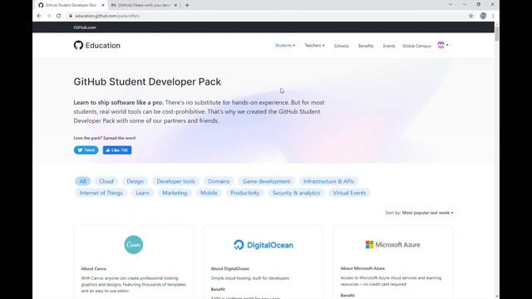Filter offers by Game development
Viewport: 532px width, 299px height.
click(x=266, y=181)
